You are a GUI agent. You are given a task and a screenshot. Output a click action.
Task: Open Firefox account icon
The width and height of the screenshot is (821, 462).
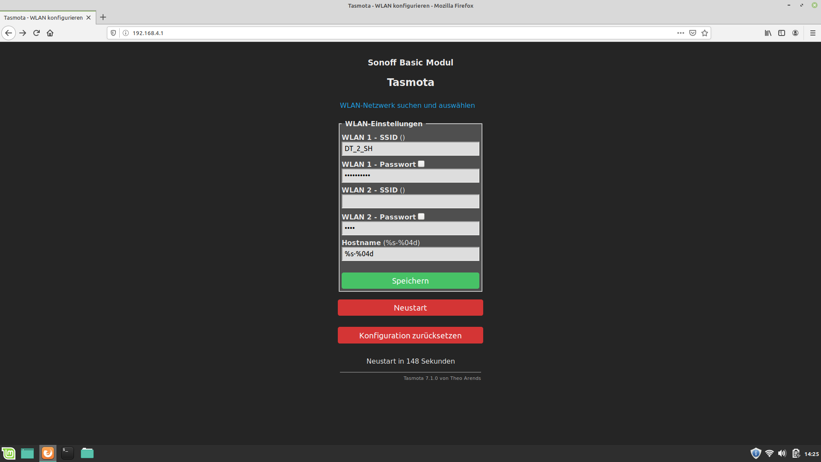(795, 33)
